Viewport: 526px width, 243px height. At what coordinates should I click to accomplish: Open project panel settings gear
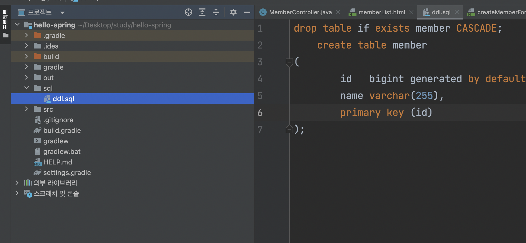tap(233, 12)
